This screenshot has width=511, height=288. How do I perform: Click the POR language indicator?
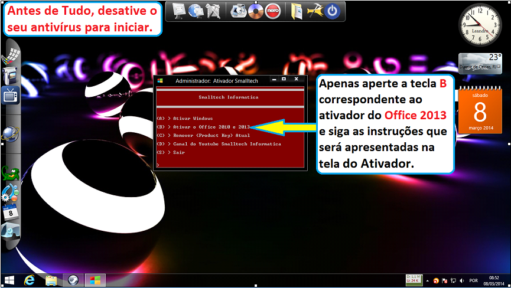point(474,280)
